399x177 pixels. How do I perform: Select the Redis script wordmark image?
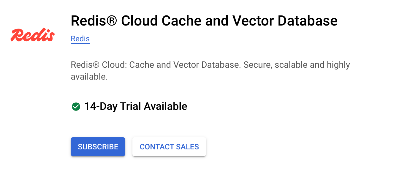[33, 35]
